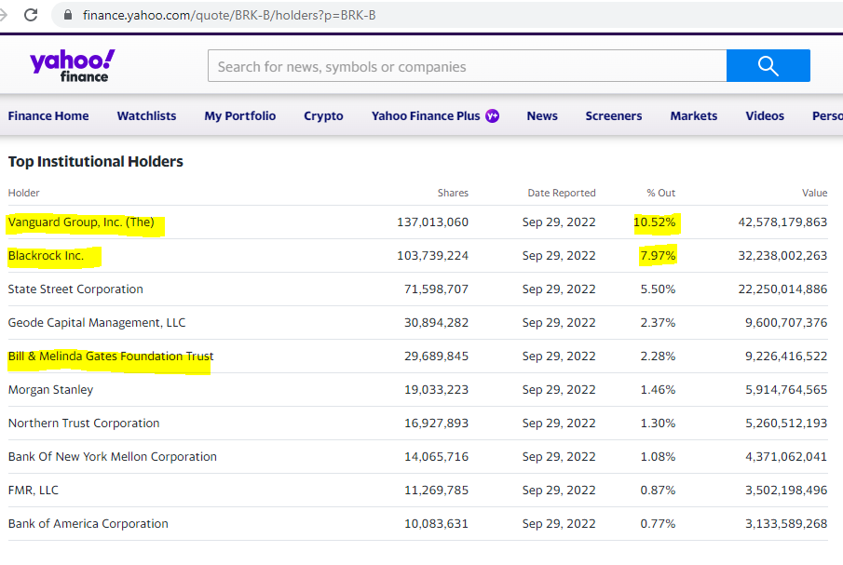The height and width of the screenshot is (565, 843).
Task: Select Northern Trust Corporation holder name
Action: point(84,424)
